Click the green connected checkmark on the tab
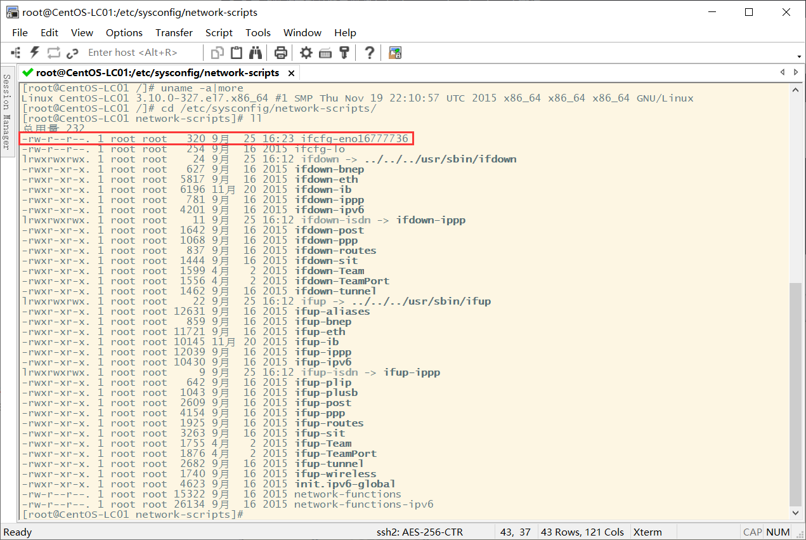This screenshot has width=806, height=540. (x=27, y=73)
